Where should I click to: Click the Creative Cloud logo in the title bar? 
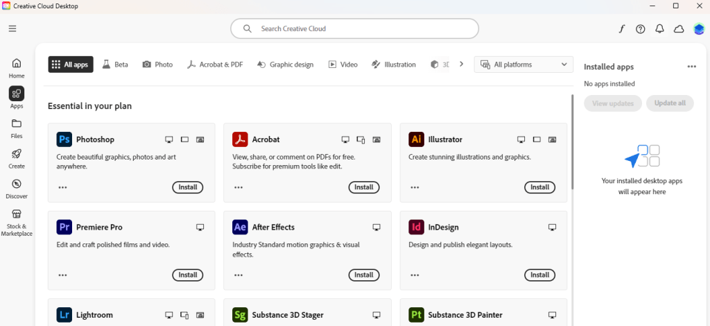pos(6,6)
